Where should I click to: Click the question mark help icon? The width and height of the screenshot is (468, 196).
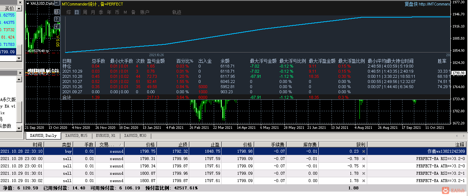(x=57, y=19)
